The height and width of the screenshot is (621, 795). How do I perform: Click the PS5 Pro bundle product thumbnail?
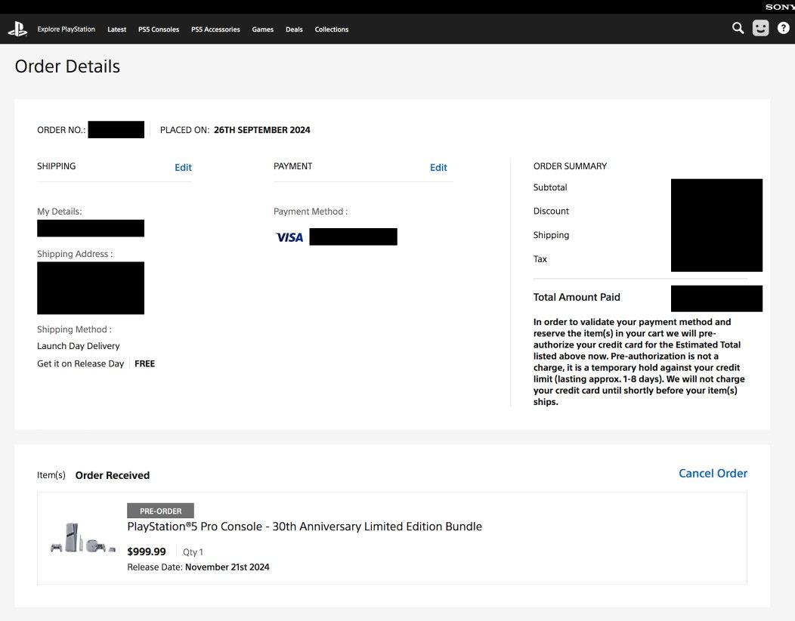click(82, 539)
